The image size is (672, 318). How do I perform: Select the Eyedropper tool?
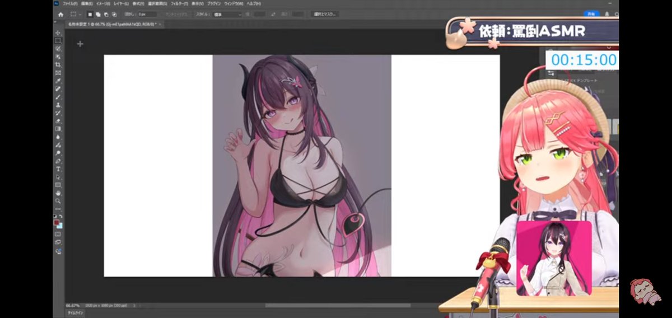58,81
